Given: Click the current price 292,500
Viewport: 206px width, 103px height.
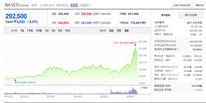Looking at the screenshot, I should pos(16,16).
